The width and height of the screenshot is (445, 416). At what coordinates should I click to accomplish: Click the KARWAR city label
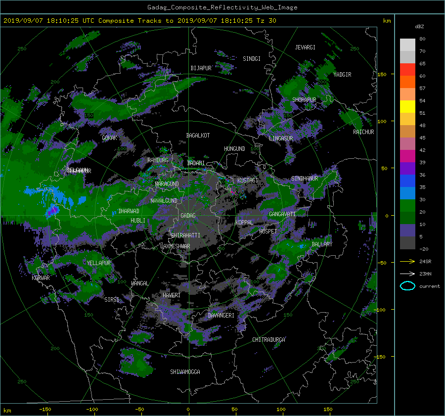point(41,278)
